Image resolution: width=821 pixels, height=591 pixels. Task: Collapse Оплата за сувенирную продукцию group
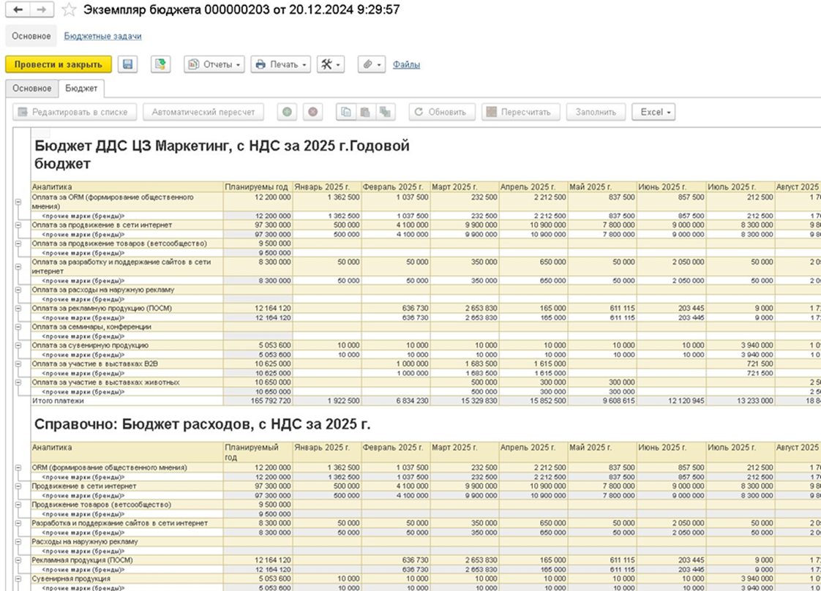coord(18,345)
